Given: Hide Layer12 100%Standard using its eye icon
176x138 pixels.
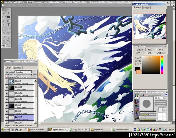Looking at the screenshot, I should (7, 94).
